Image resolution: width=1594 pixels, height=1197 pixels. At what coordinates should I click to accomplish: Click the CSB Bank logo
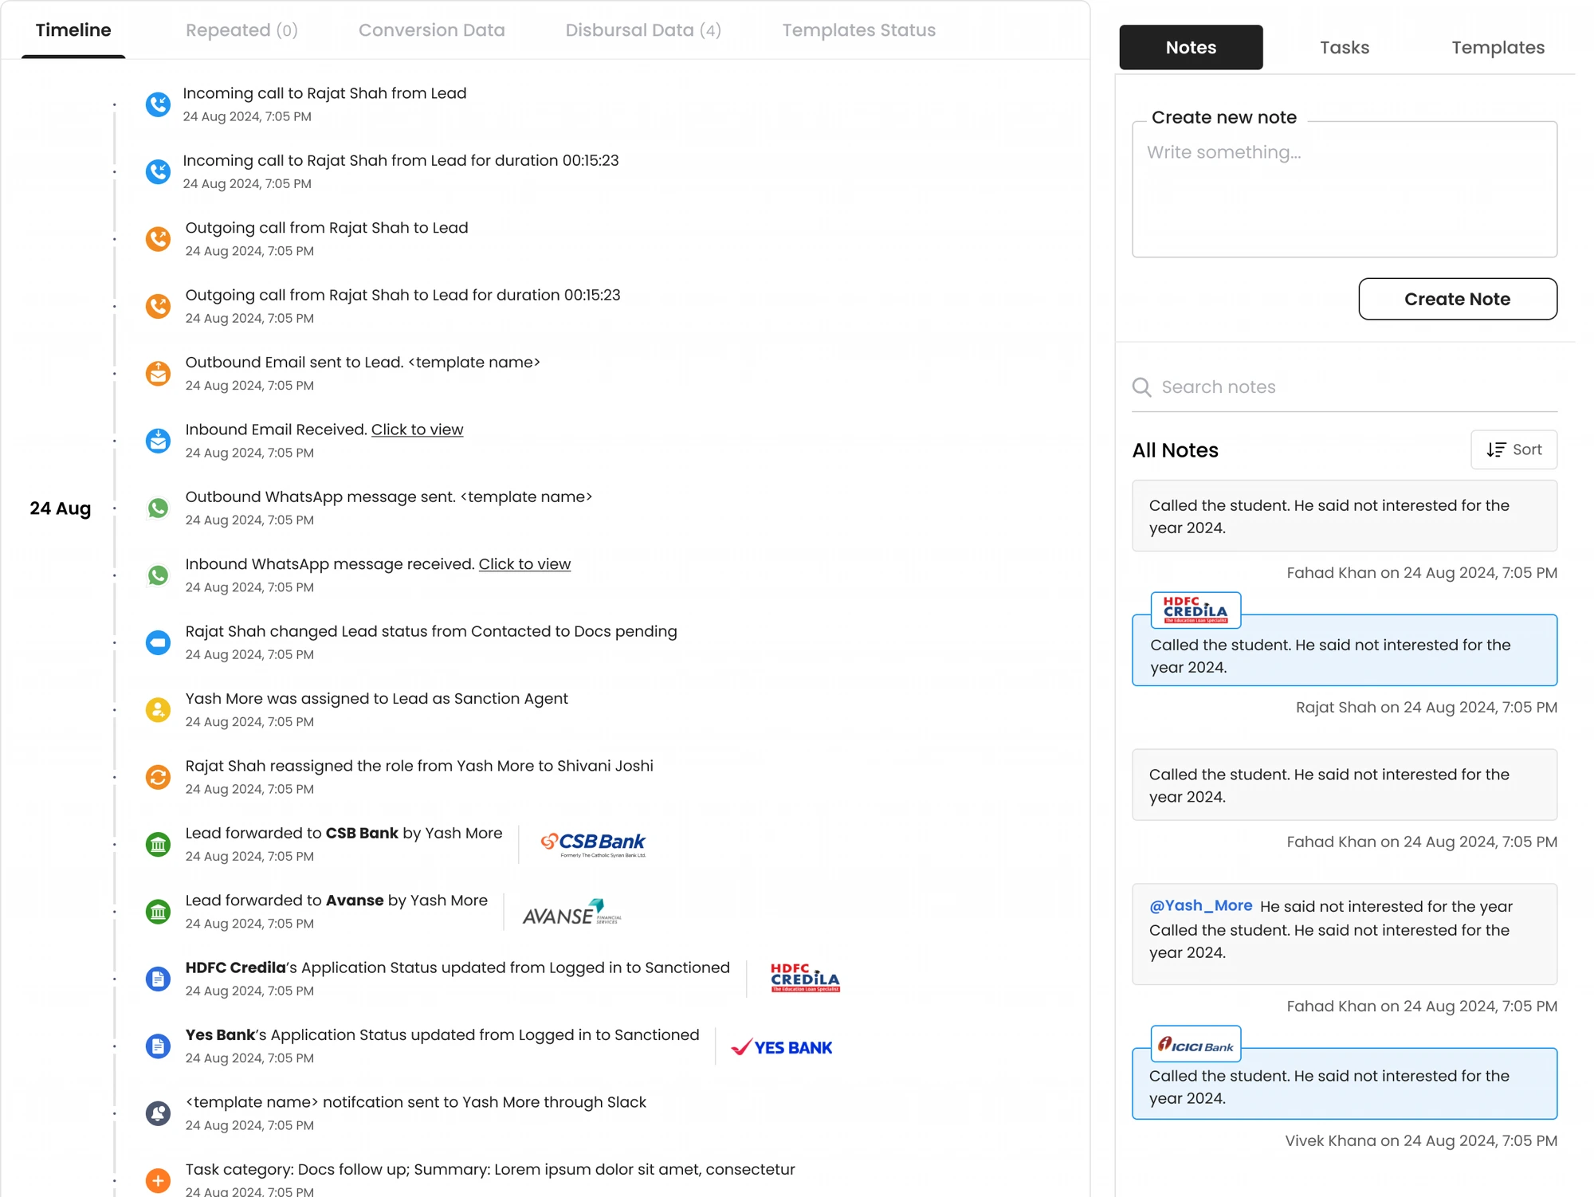tap(594, 845)
